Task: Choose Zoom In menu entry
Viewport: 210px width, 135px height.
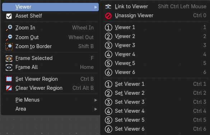Action: 50,28
